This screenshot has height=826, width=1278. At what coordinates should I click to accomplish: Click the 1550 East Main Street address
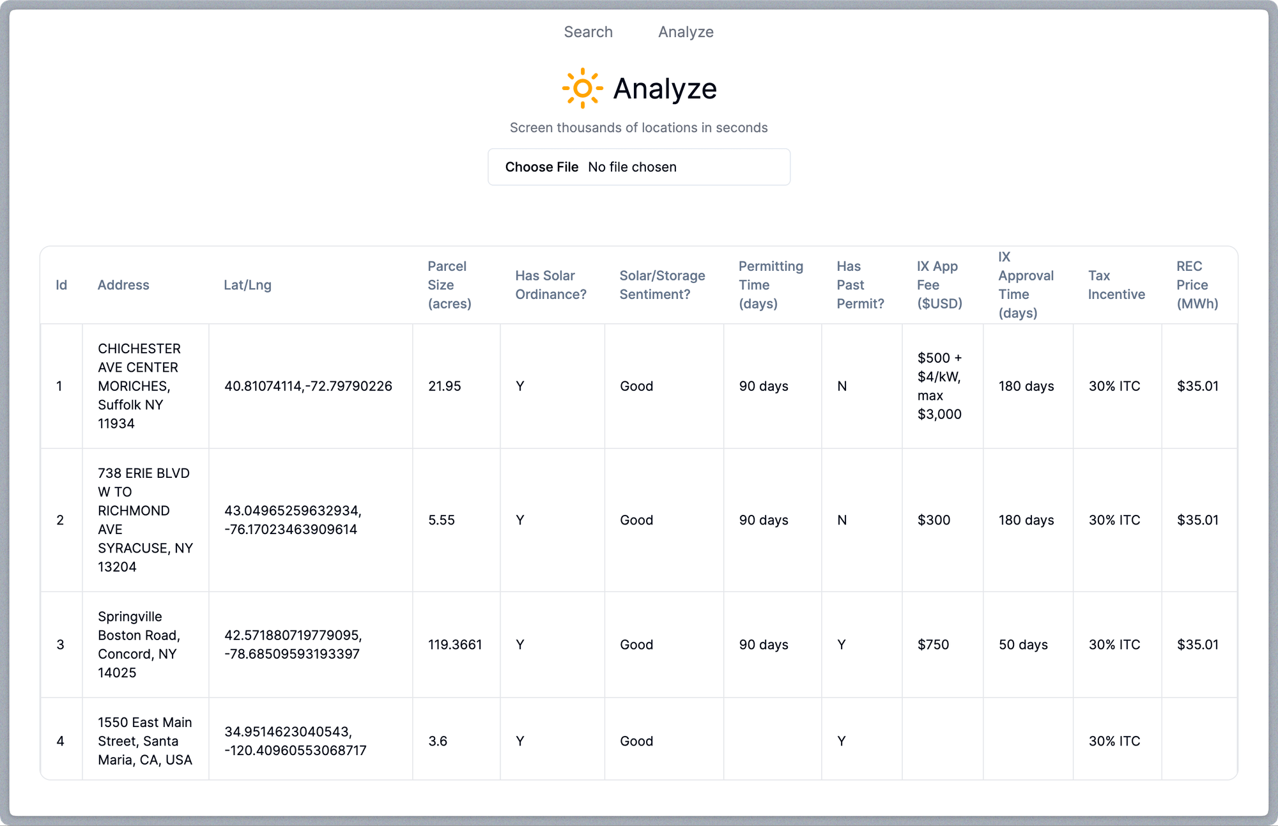(x=144, y=741)
